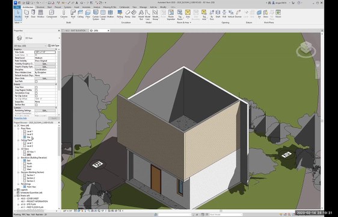Open the Component tool
This screenshot has height=217, width=338.
(52, 14)
